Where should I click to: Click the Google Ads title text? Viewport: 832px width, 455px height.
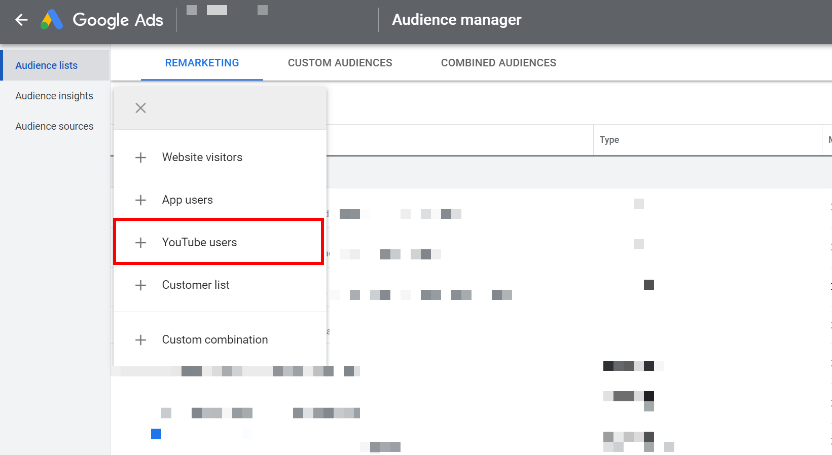point(118,20)
